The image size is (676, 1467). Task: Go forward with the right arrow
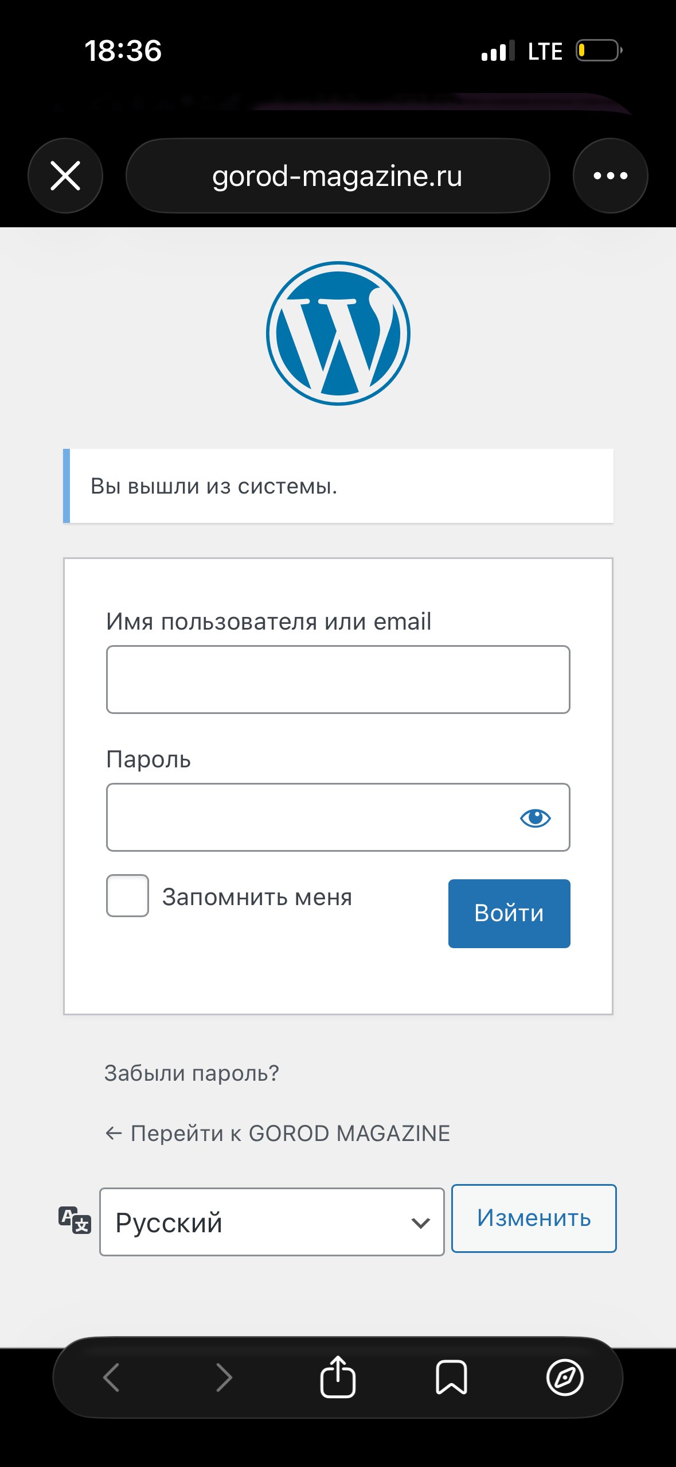click(224, 1377)
